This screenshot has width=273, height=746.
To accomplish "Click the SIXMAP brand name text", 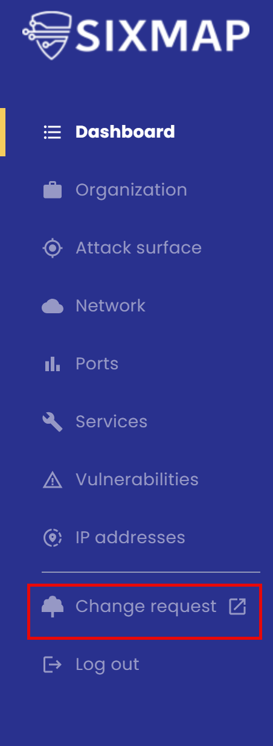I will click(162, 35).
